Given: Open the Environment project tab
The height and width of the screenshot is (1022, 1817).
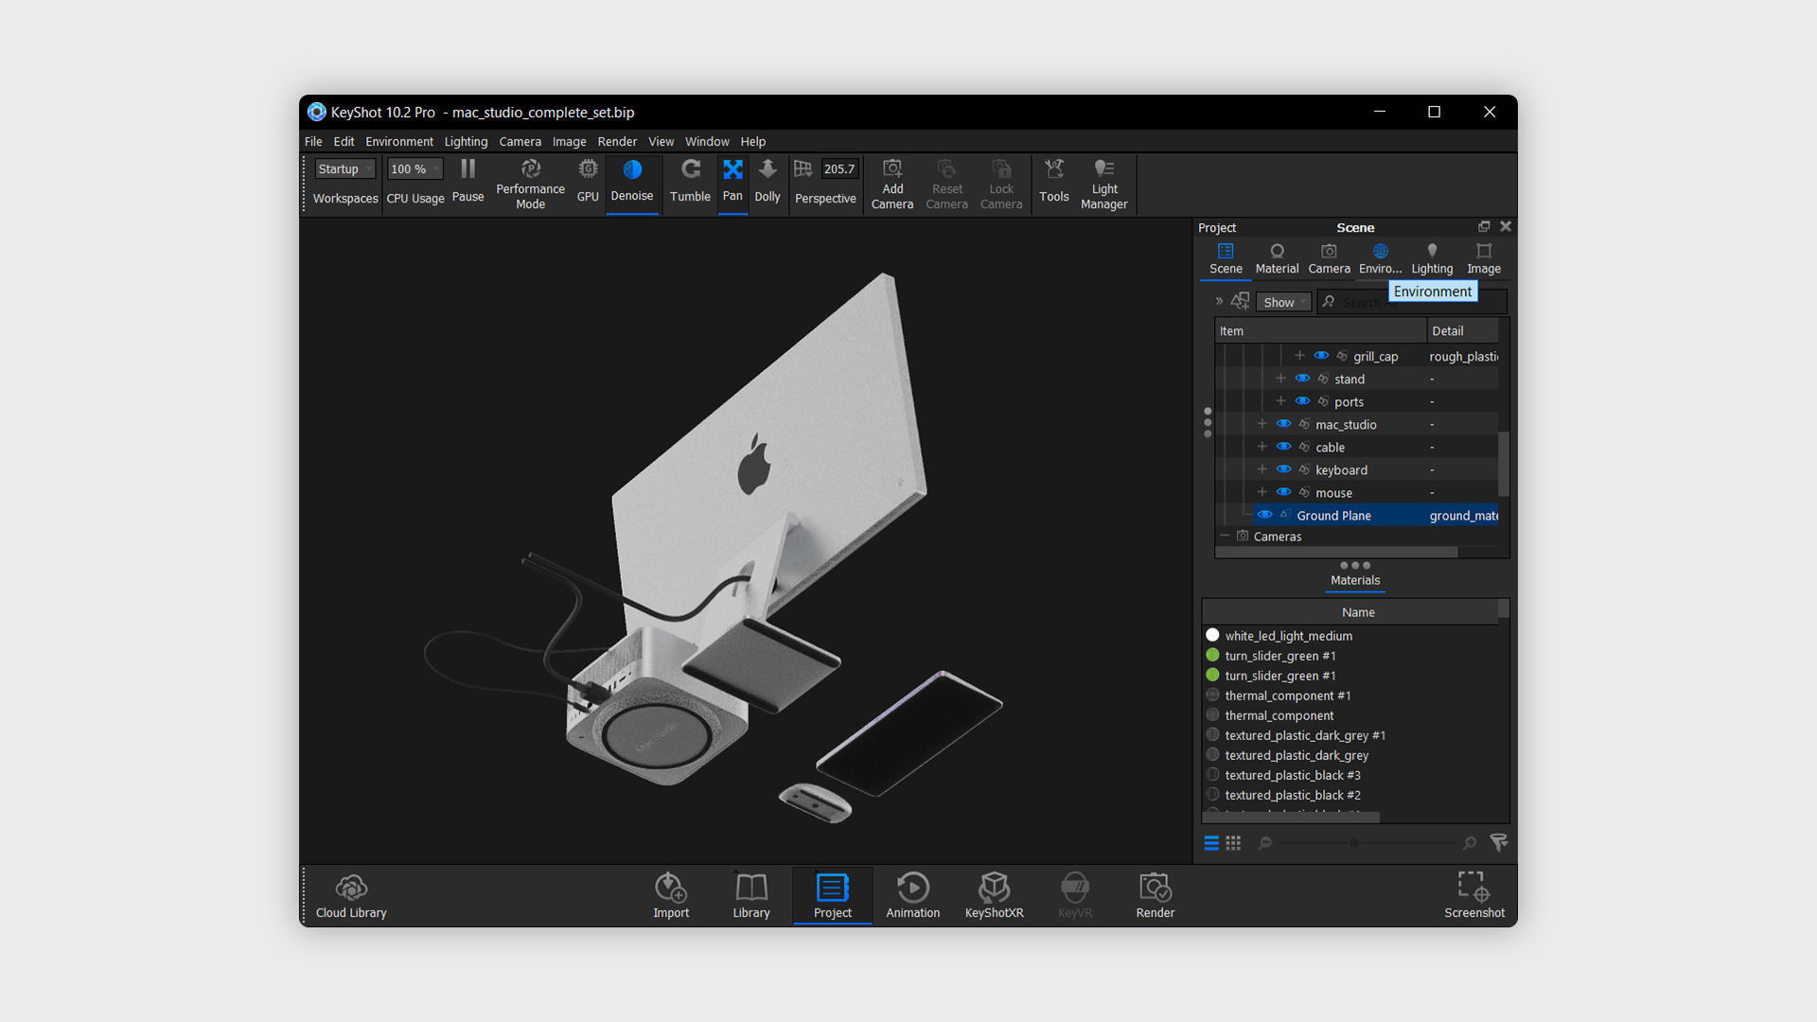Looking at the screenshot, I should pos(1380,259).
